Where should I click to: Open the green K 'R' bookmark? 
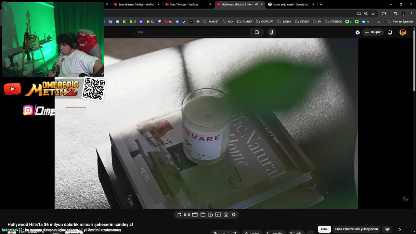click(133, 22)
